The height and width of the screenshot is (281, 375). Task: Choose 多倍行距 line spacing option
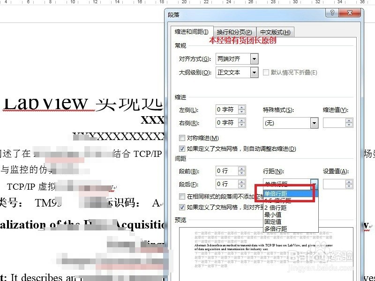point(291,229)
